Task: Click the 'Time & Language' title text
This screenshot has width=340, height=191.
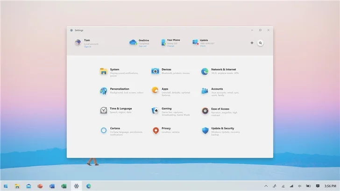Action: coord(121,108)
